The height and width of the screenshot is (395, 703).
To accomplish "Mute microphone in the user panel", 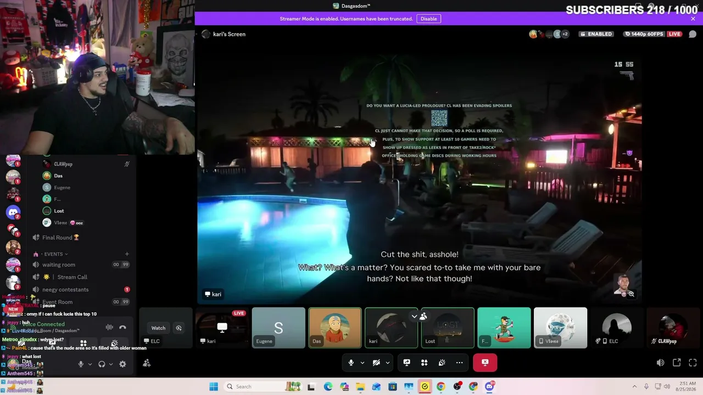I will (x=81, y=364).
